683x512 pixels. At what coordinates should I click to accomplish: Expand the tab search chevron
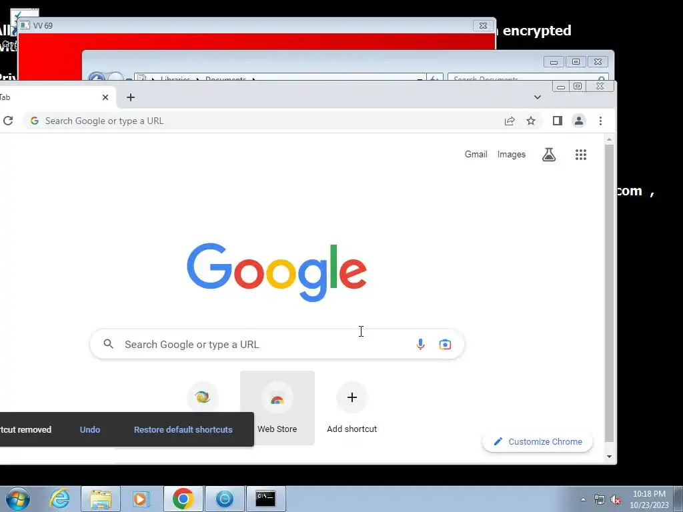538,97
